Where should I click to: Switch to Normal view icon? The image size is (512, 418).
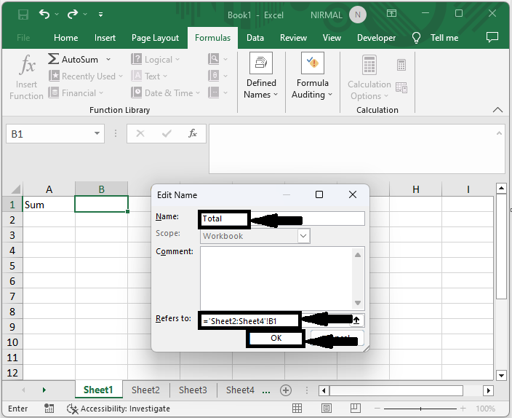[x=297, y=409]
